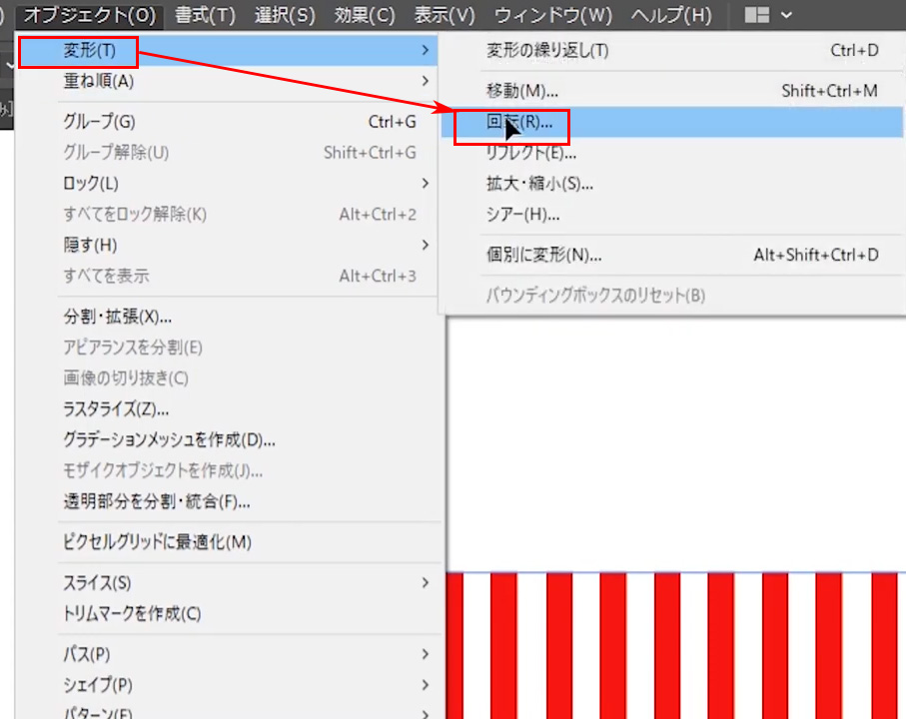Choose グラデーションメッシュを作成(D)...
906x719 pixels.
tap(227, 440)
